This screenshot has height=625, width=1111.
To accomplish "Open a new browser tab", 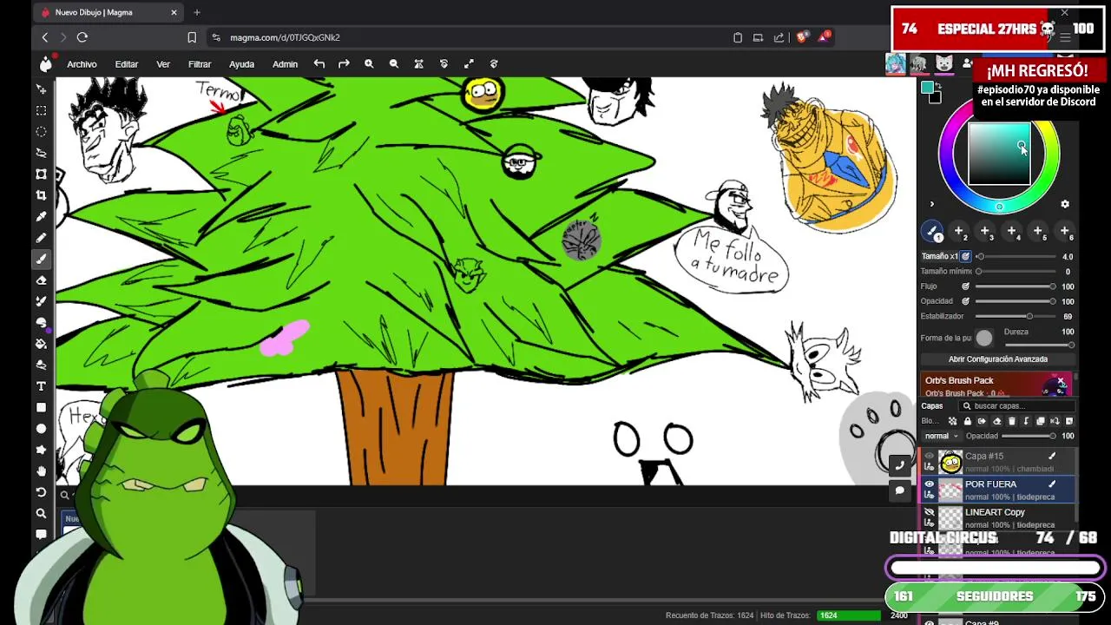I will coord(197,12).
